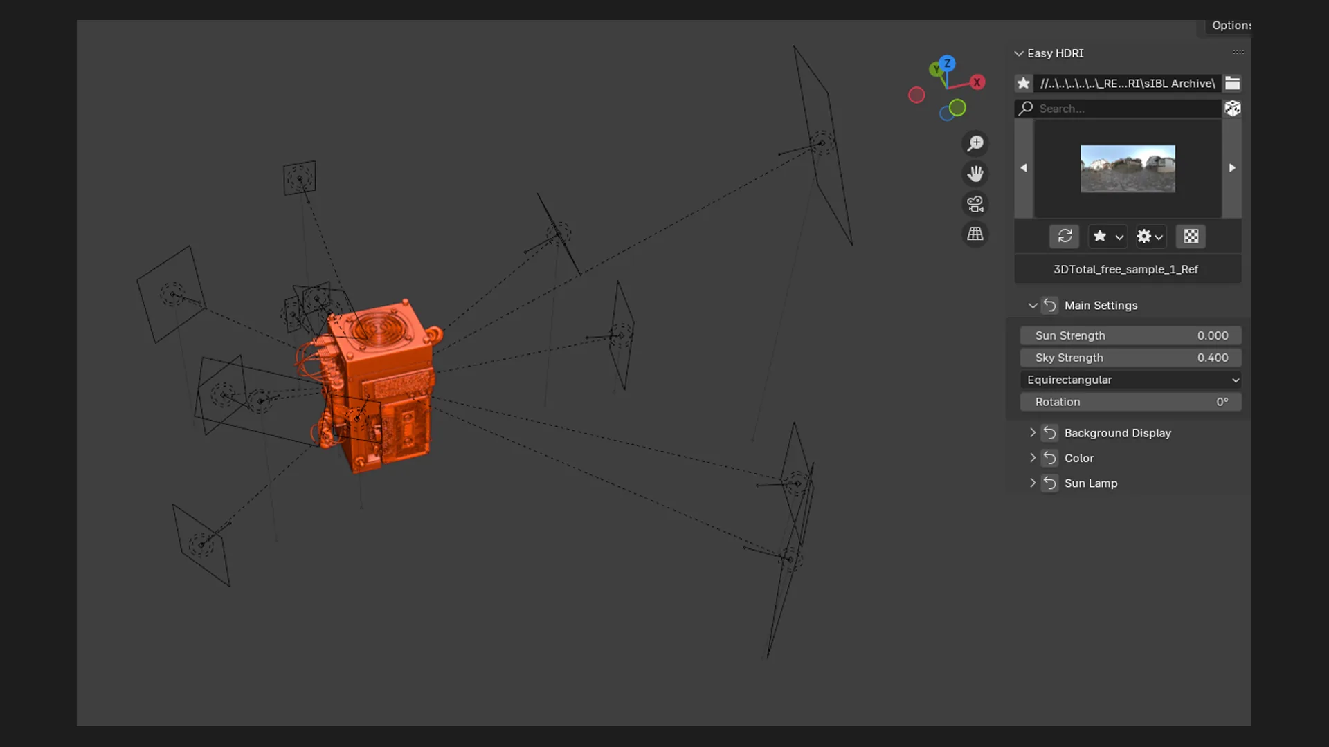Screen dimensions: 1329x747
Task: Collapse the Main Settings section
Action: pyautogui.click(x=1032, y=305)
